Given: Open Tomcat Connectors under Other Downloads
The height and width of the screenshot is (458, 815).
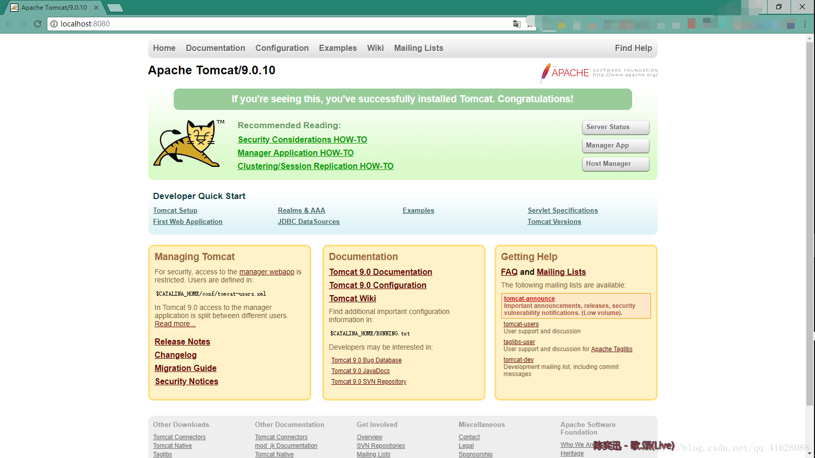Looking at the screenshot, I should click(179, 437).
